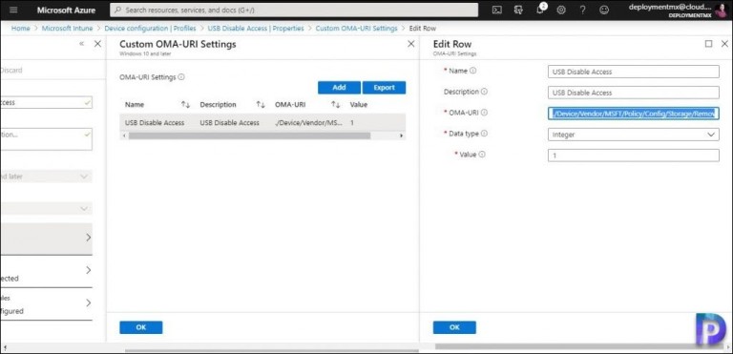Viewport: 733px width, 354px height.
Task: Expand the 'ected' row chevron
Action: (x=89, y=270)
